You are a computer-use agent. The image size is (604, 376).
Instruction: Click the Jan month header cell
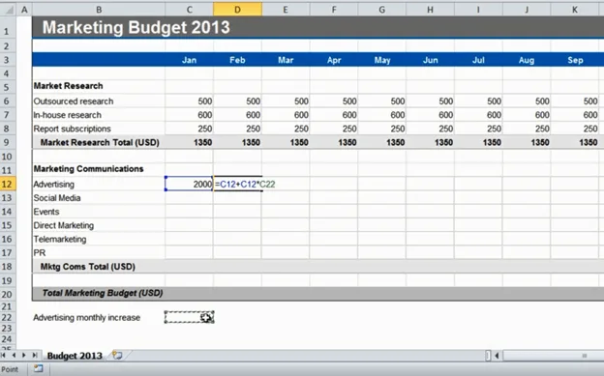click(x=189, y=60)
